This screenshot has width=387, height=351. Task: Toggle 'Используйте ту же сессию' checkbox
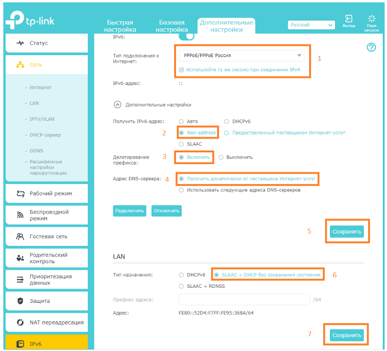click(181, 70)
